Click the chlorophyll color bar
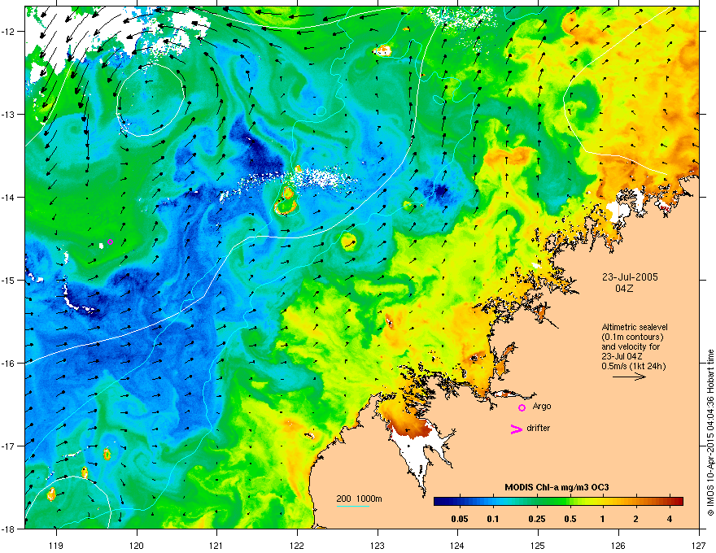716x553 pixels. tap(558, 501)
